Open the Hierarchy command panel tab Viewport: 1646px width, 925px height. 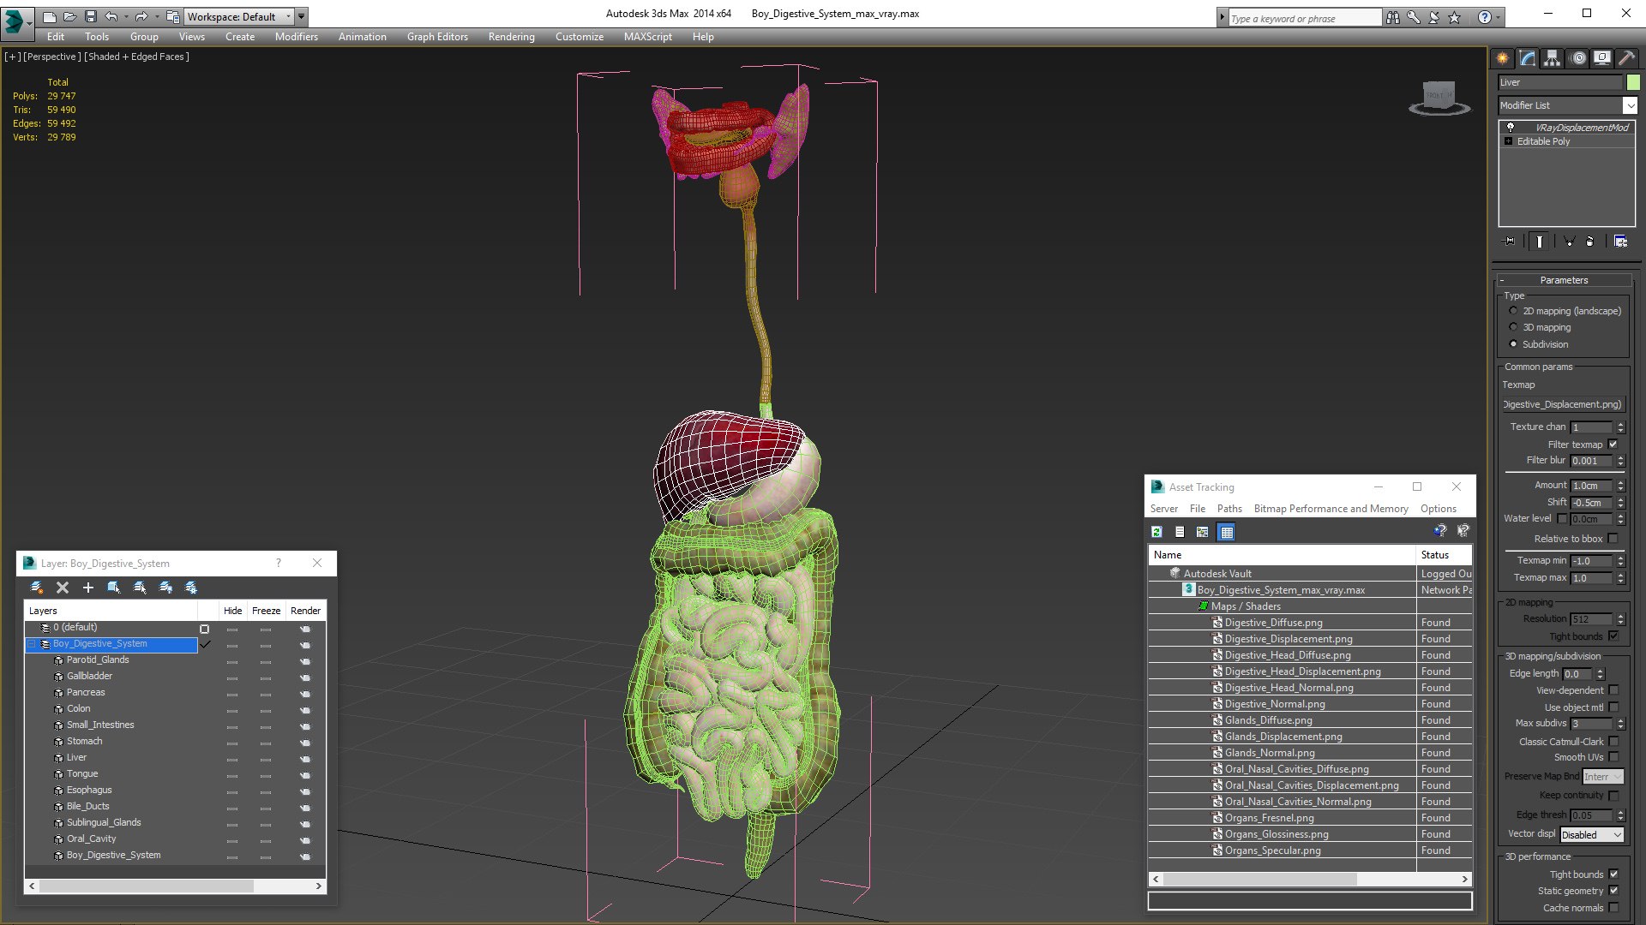point(1552,58)
